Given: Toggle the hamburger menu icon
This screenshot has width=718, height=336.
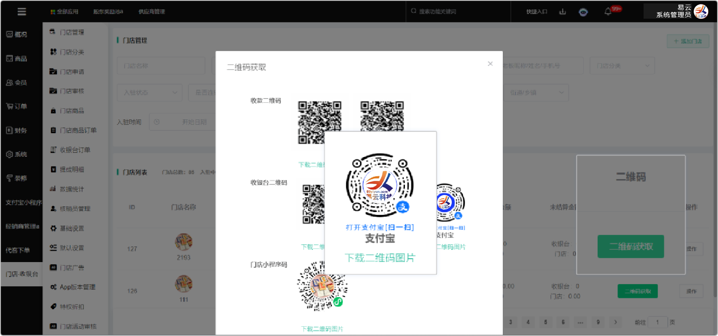Looking at the screenshot, I should tap(22, 11).
